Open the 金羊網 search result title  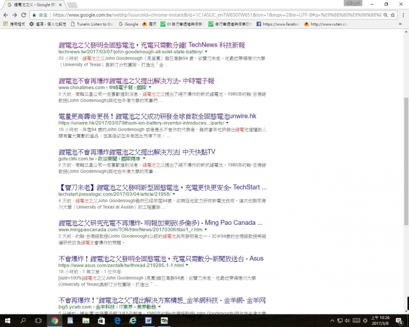162,301
